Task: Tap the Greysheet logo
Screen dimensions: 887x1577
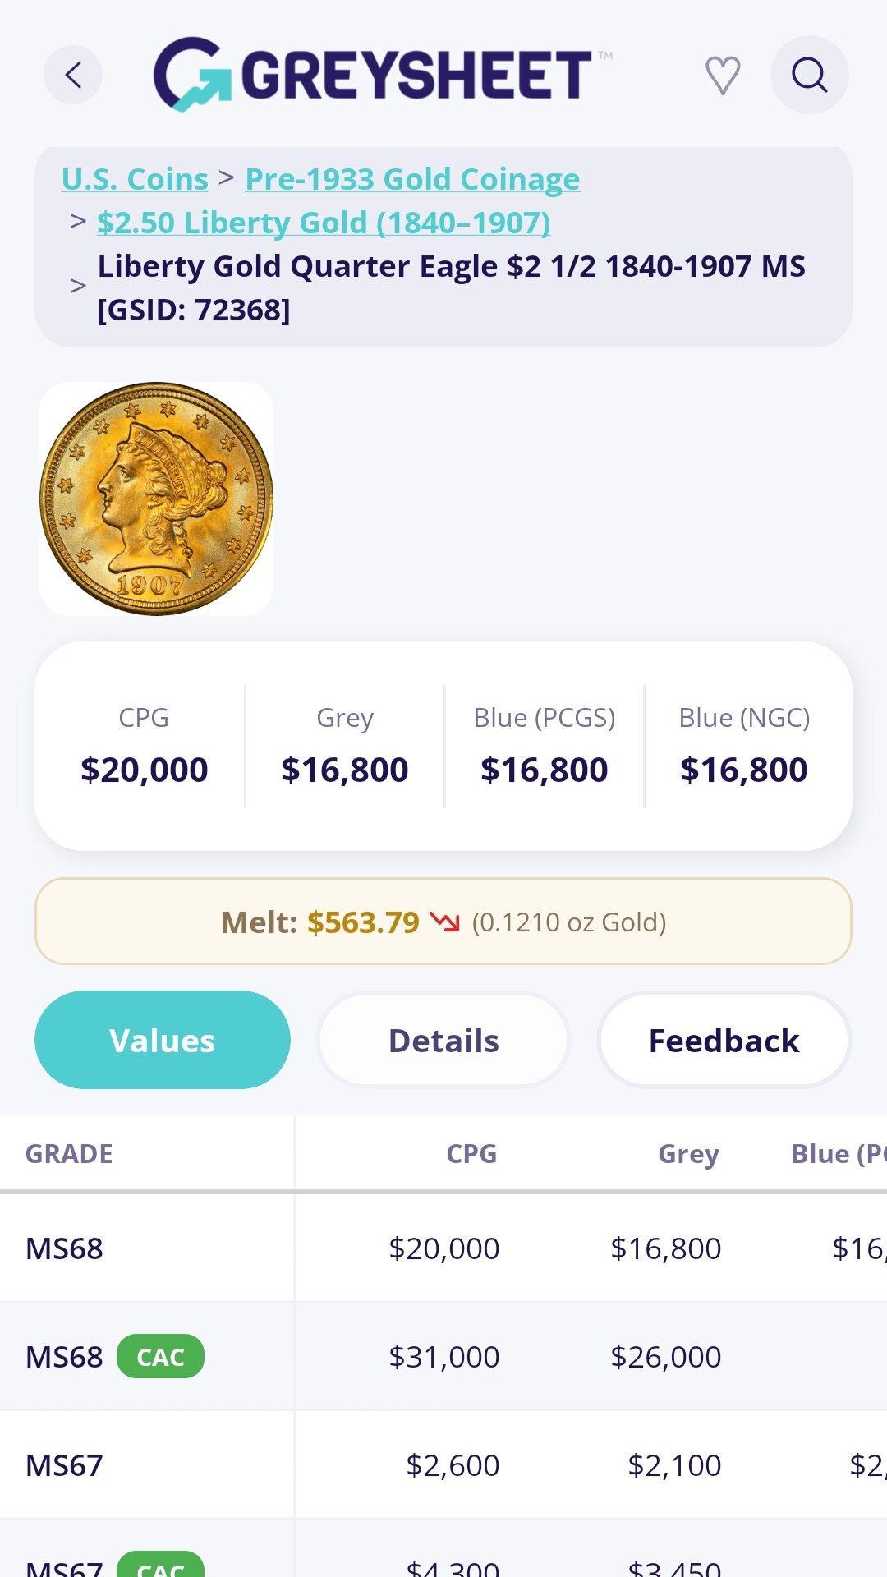Action: point(382,74)
